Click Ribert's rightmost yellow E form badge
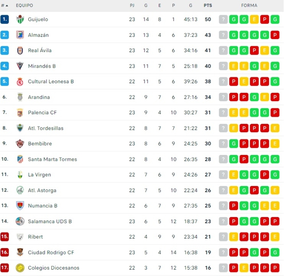Image resolution: width=284 pixels, height=278 pixels. [x=275, y=237]
